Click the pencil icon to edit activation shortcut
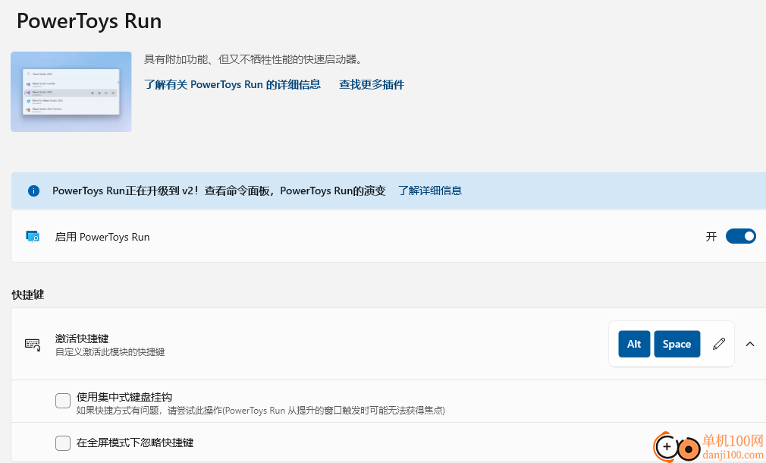The height and width of the screenshot is (463, 766). 719,344
